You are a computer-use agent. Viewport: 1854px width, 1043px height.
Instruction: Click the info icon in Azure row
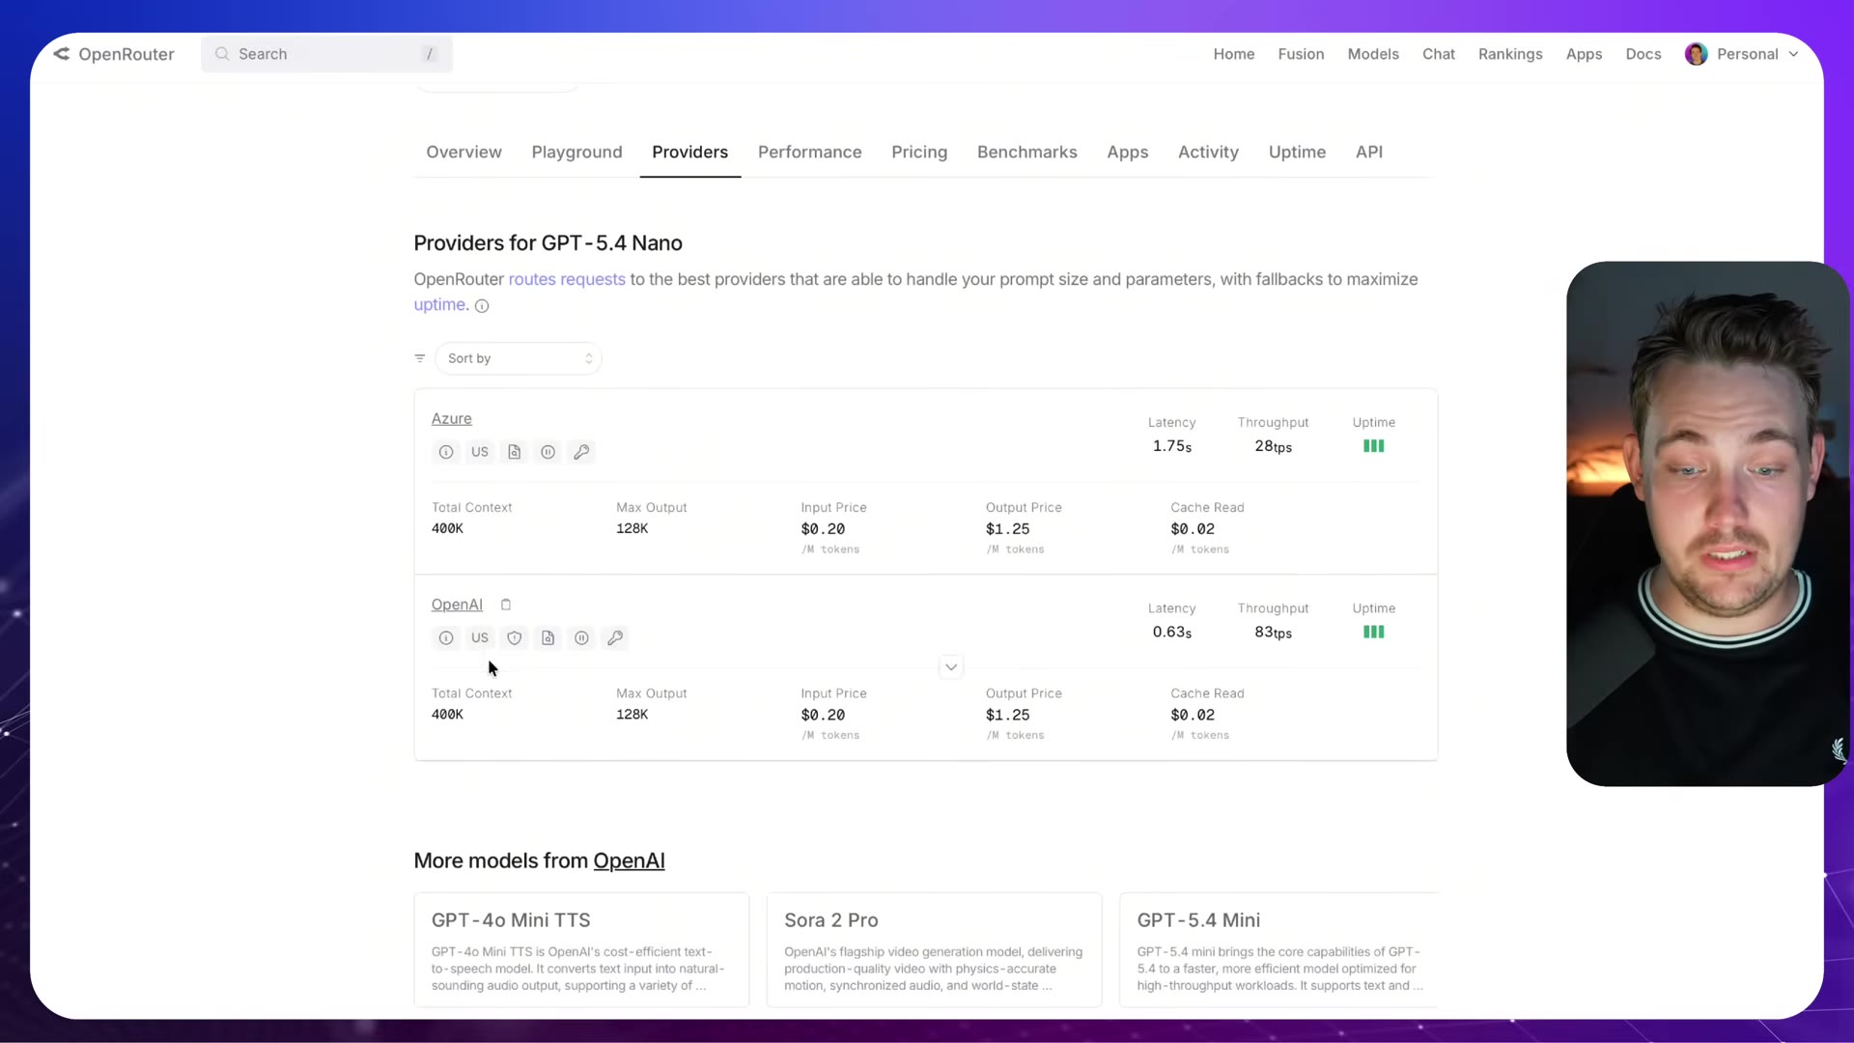coord(446,452)
